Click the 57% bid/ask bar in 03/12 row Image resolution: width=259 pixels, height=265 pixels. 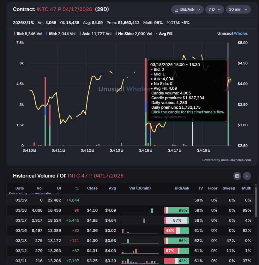[x=177, y=251]
